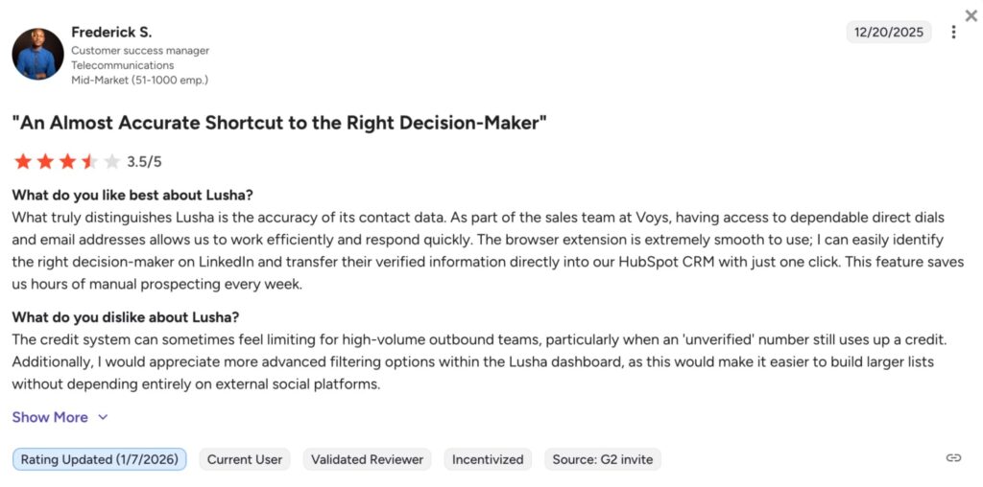983x487 pixels.
Task: Click the Incentivized tag
Action: tap(488, 459)
